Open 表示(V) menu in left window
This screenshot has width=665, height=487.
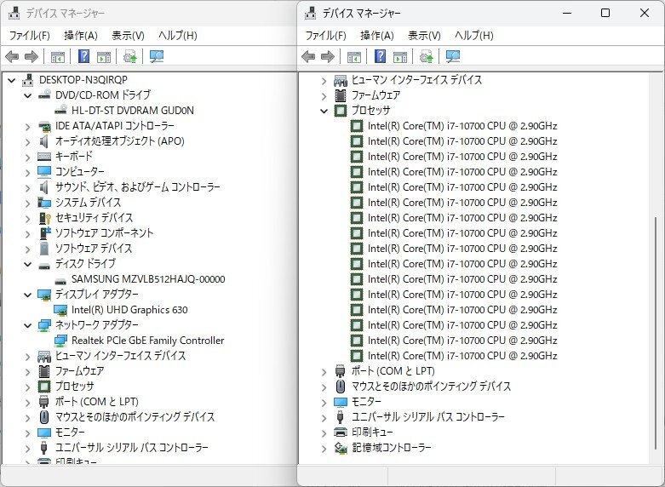128,35
